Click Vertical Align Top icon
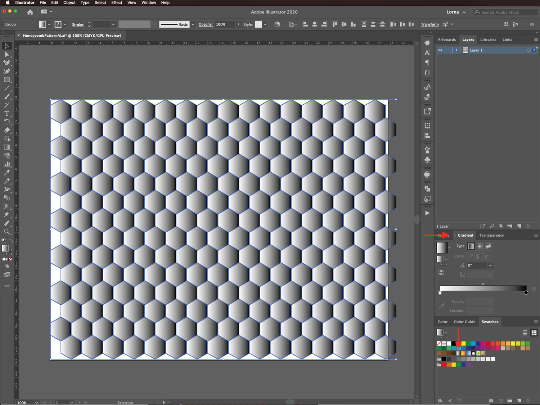This screenshot has width=540, height=405. (x=335, y=24)
